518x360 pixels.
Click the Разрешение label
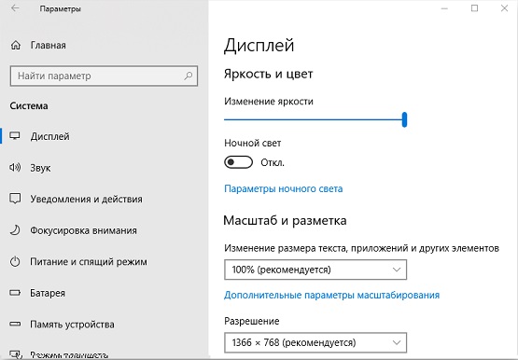pyautogui.click(x=252, y=321)
